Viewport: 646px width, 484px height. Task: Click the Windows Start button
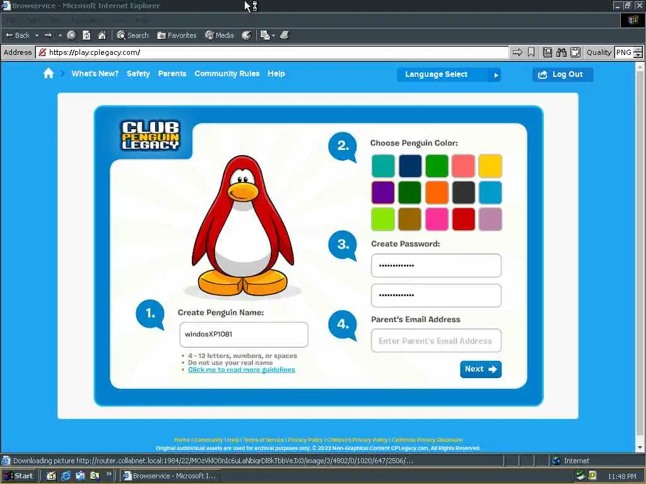tap(19, 476)
